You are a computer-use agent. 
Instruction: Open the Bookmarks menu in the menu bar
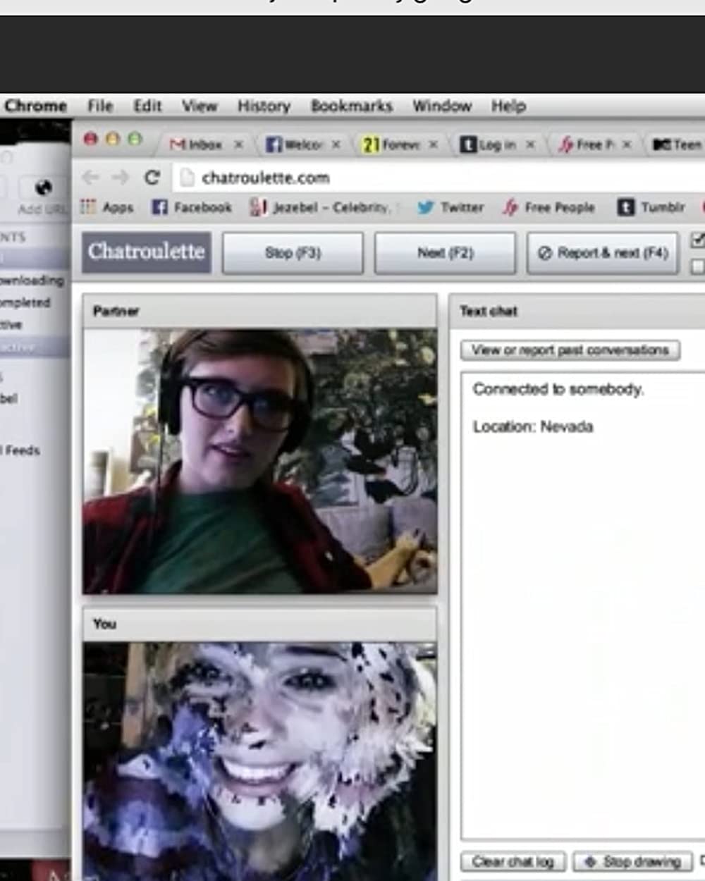pos(351,106)
